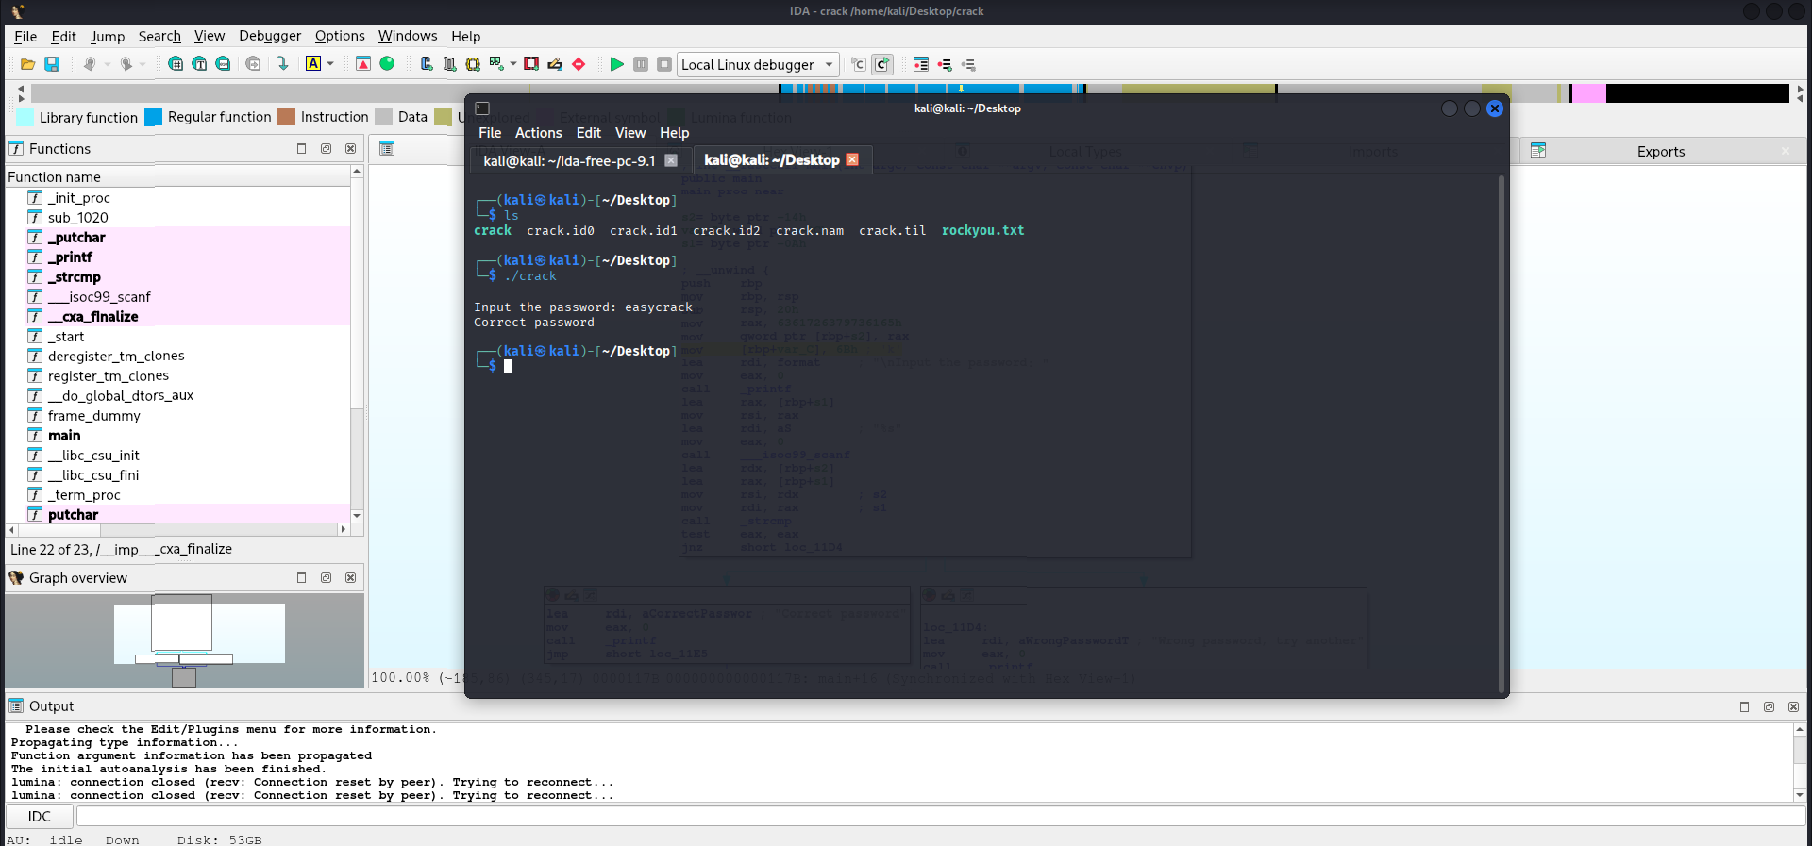Click the Regular function color swatch
Screen dimensions: 1812x846
pos(154,117)
